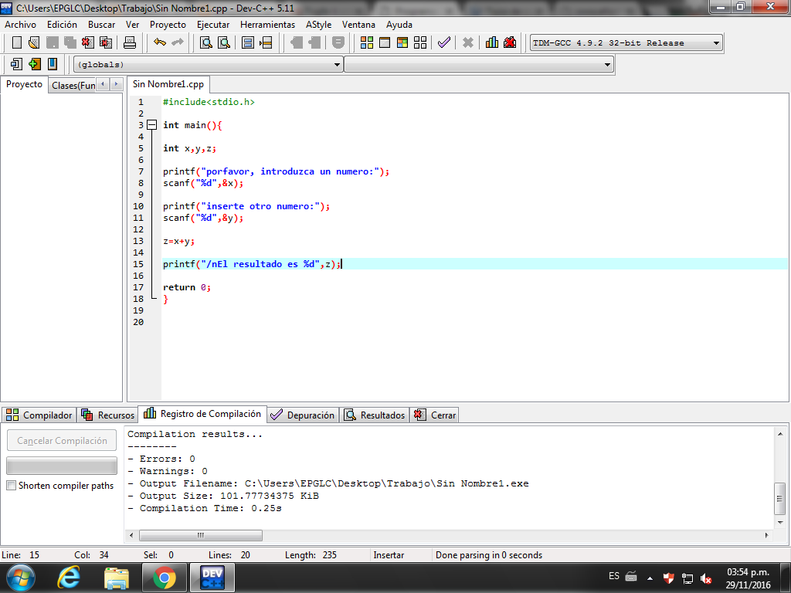
Task: Open the globals dropdown list
Action: (340, 64)
